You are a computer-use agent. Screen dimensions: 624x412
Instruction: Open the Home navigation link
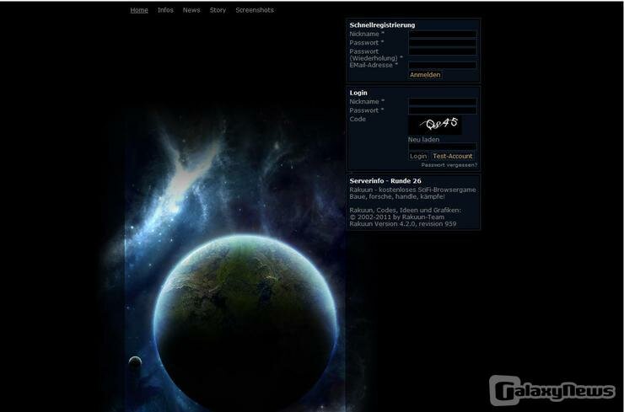point(139,10)
